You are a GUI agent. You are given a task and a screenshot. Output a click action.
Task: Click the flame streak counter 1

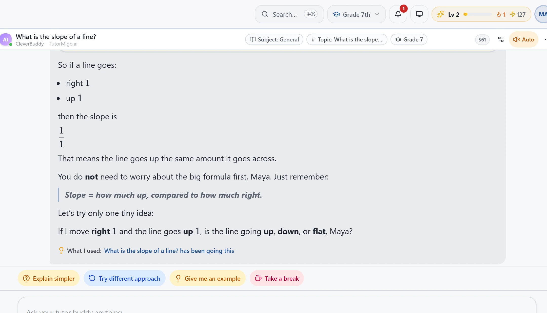click(x=501, y=14)
